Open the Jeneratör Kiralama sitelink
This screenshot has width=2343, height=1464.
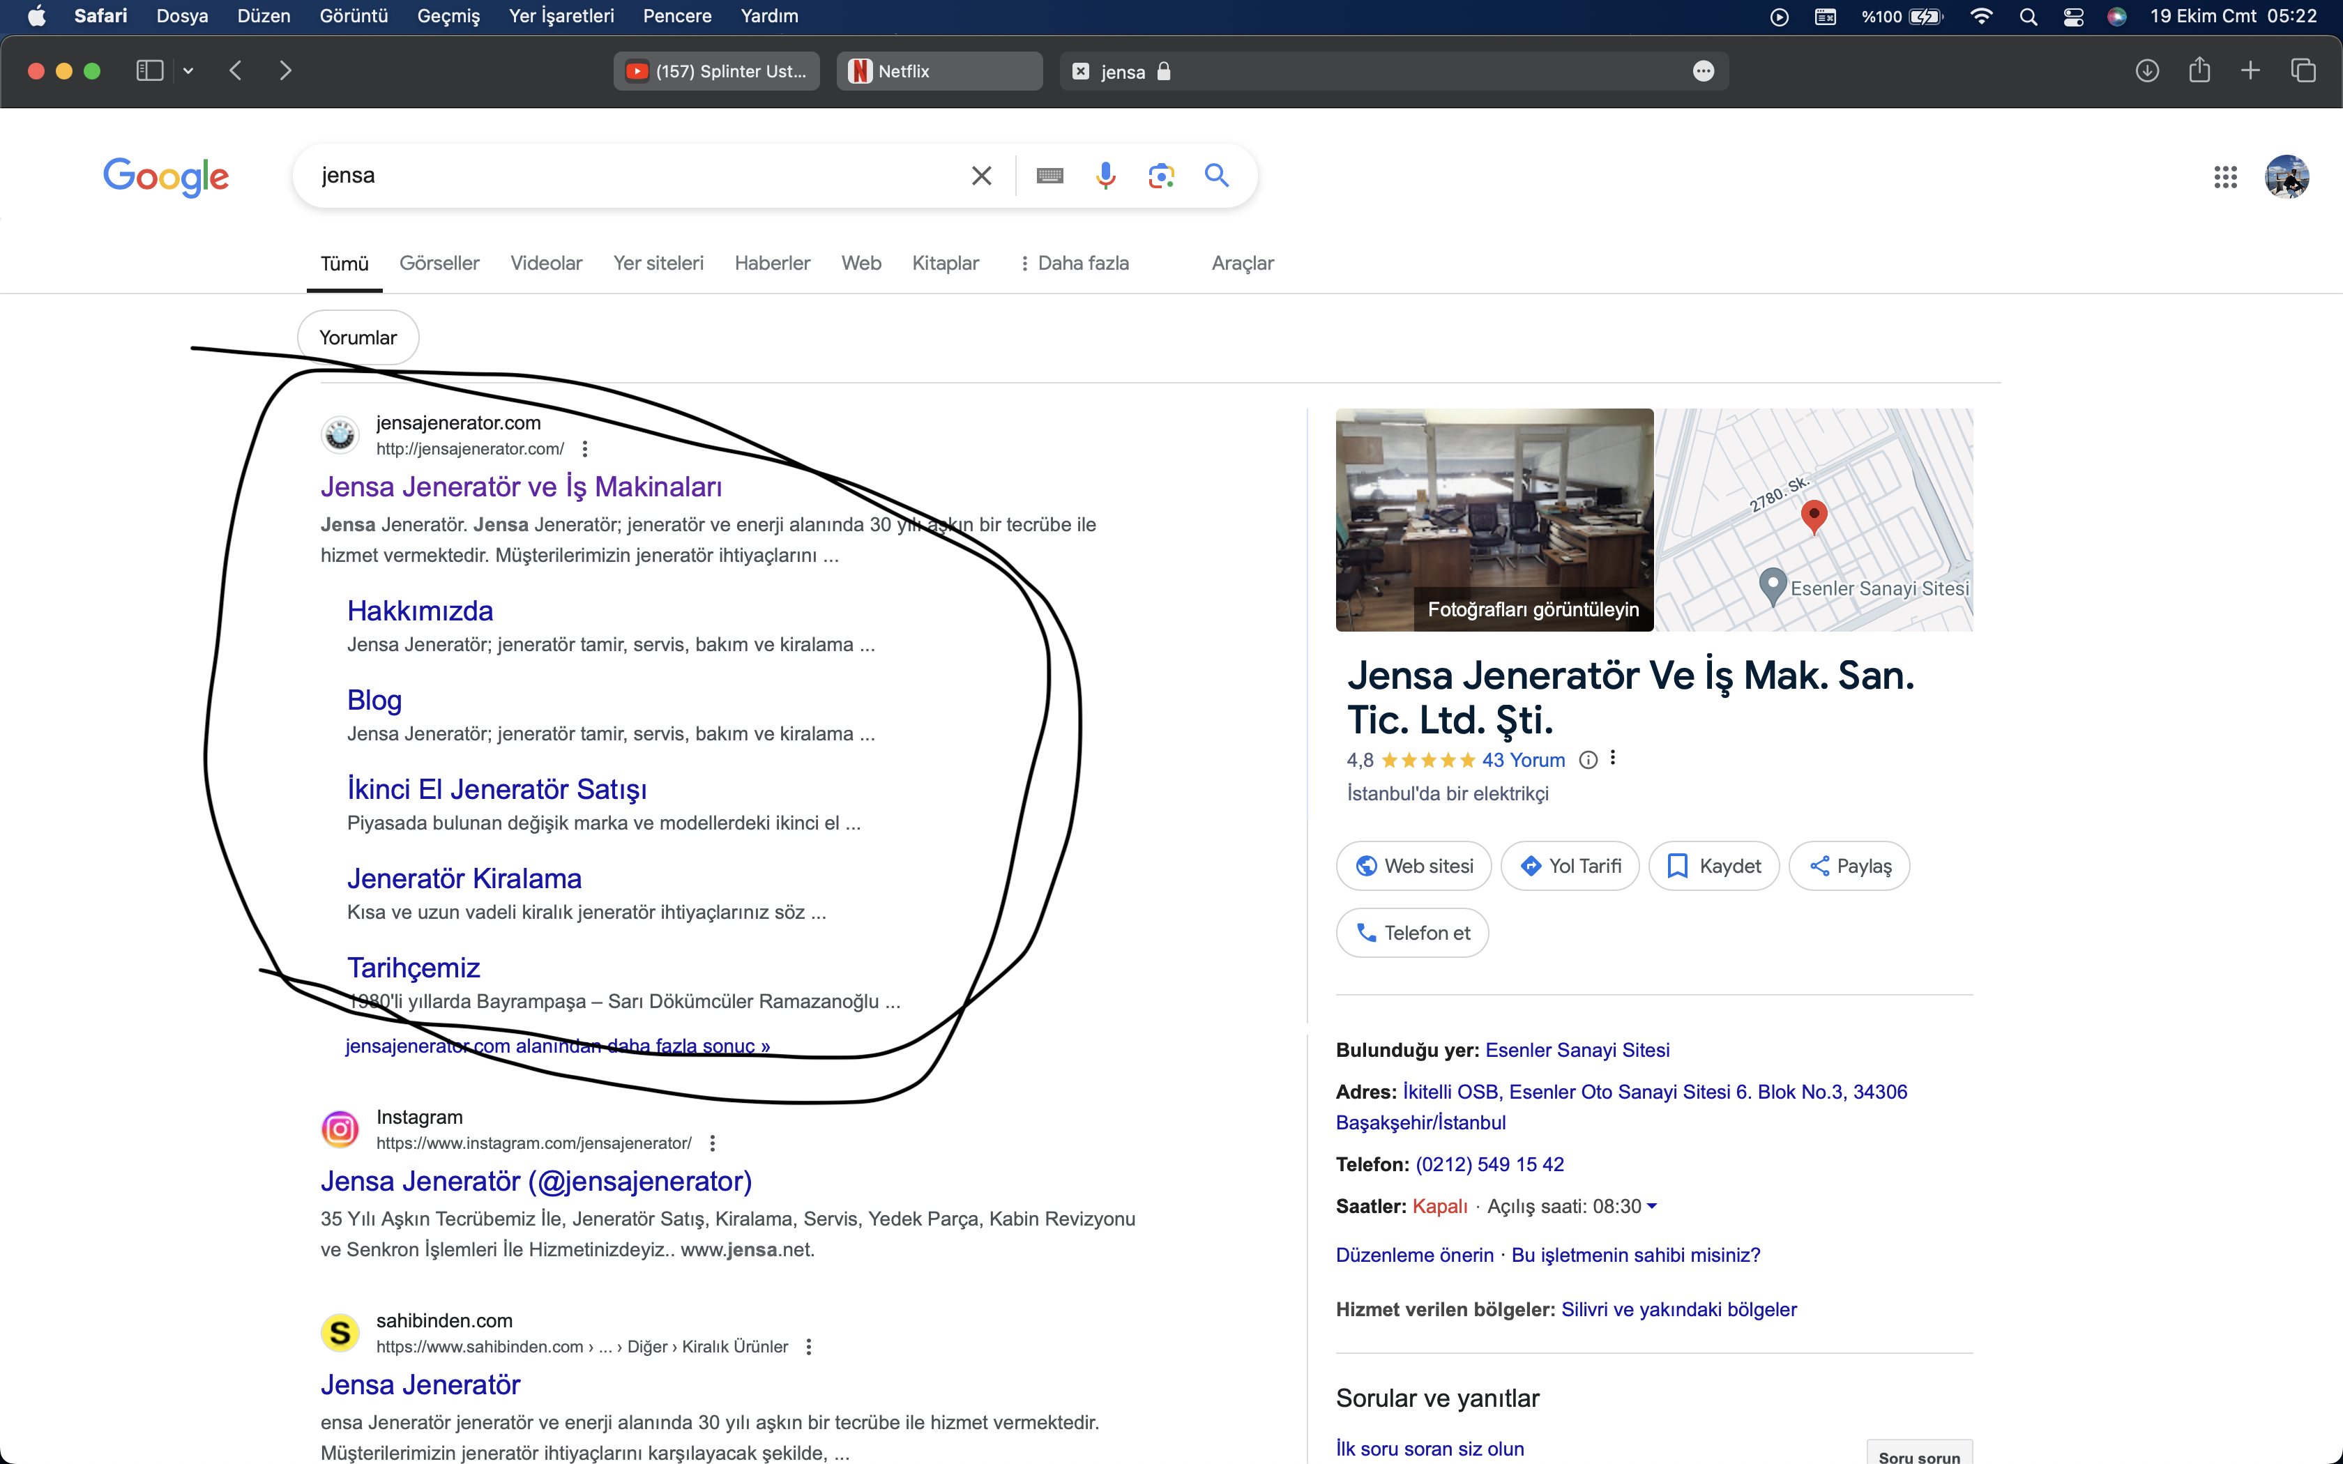[464, 879]
